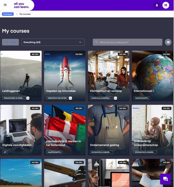This screenshot has width=174, height=187.
Task: Open the Ondernemend gedrag course
Action: [109, 130]
